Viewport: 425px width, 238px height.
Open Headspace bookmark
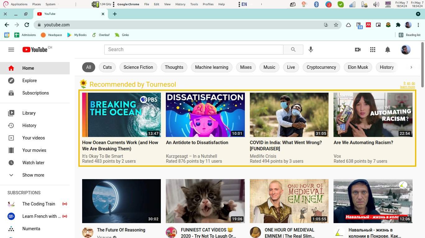tap(51, 35)
